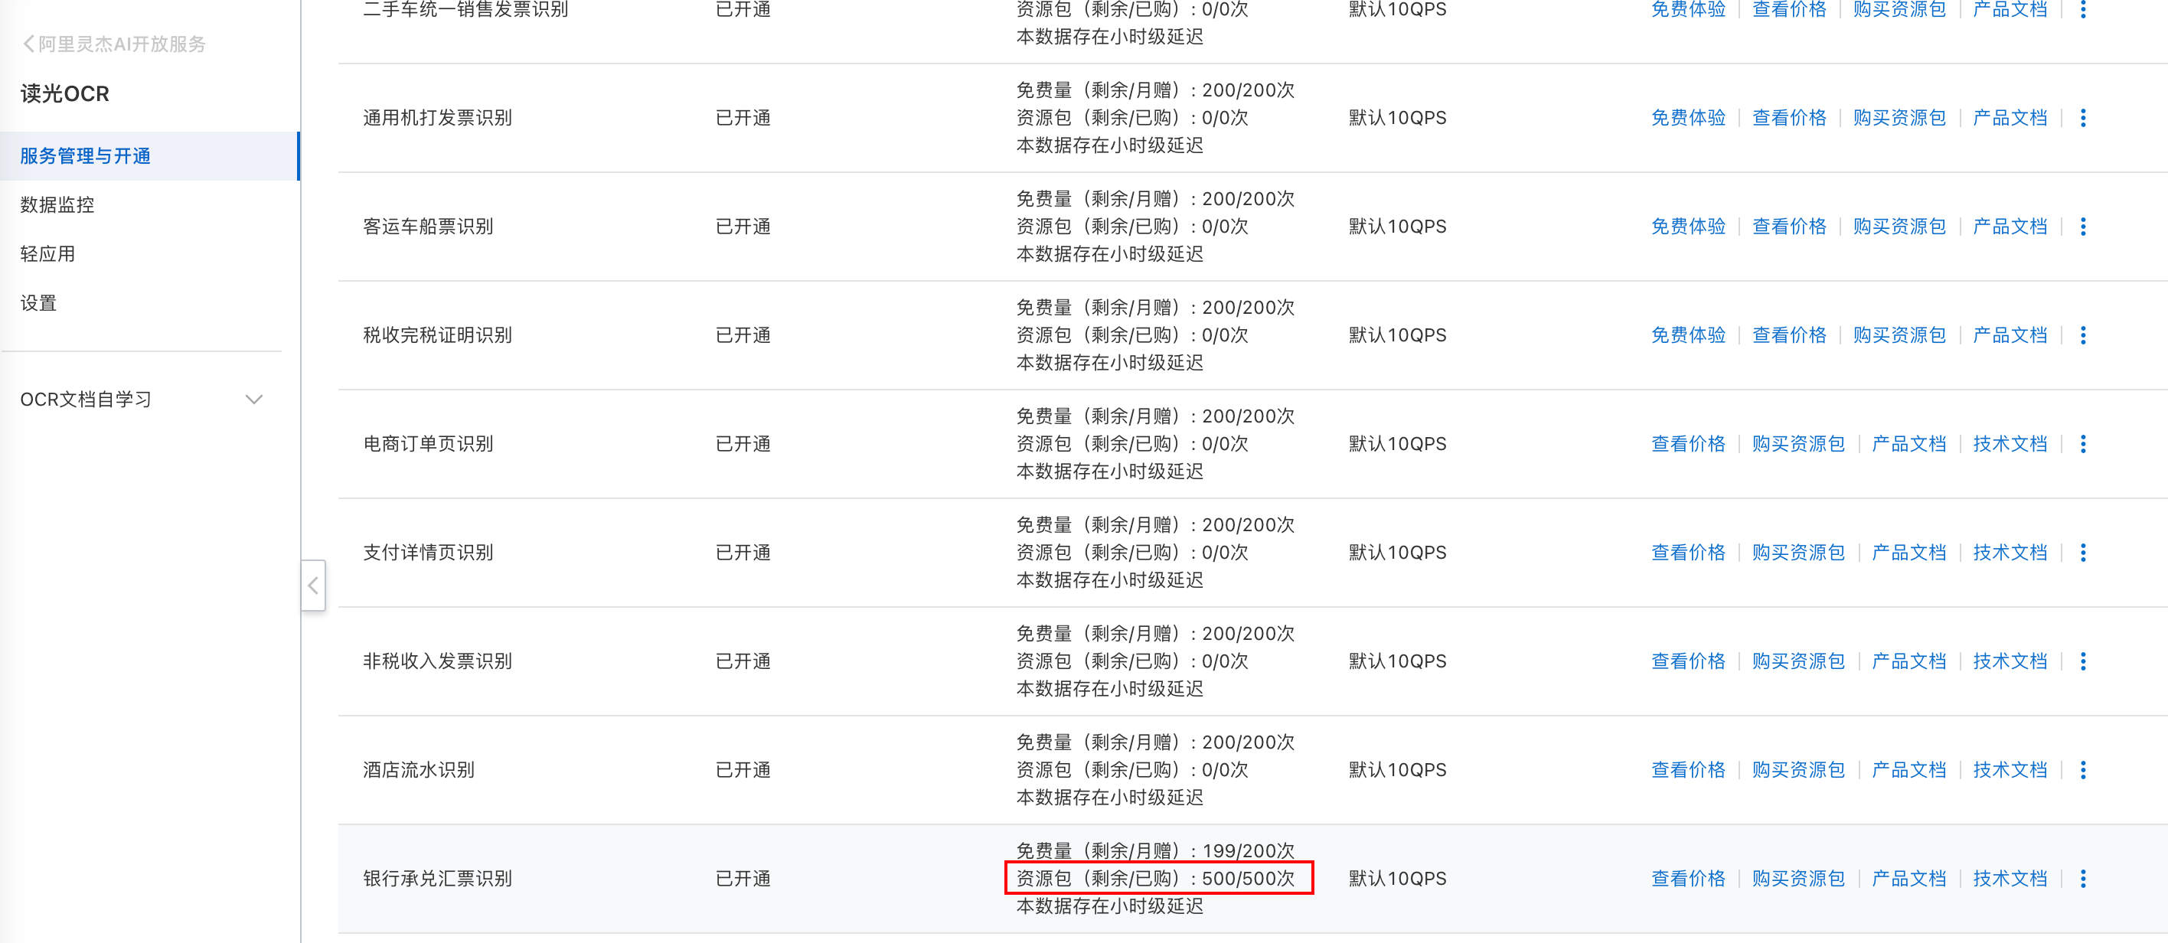Click 查看价格 for 酒店流水识别

tap(1687, 769)
